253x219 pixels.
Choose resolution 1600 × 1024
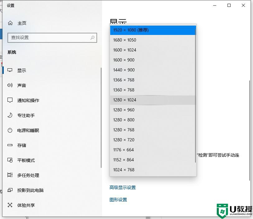pos(152,50)
